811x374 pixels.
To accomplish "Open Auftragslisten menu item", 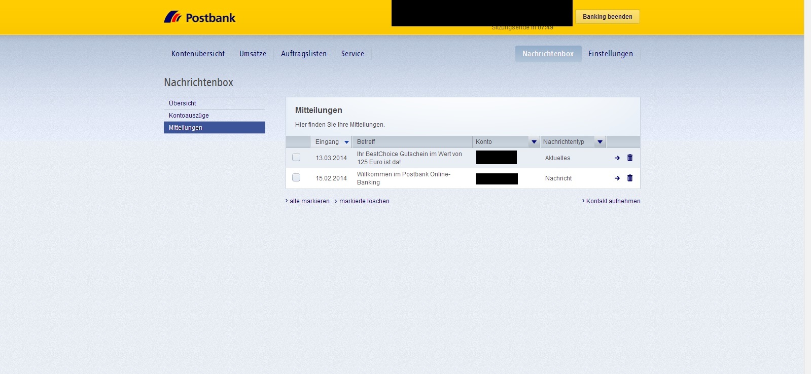I will coord(304,54).
